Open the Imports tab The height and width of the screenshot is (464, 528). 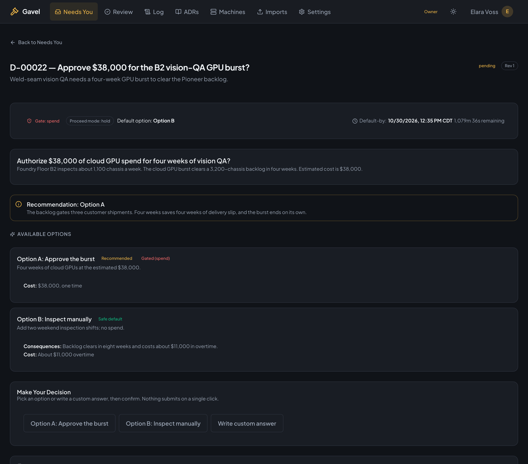click(x=272, y=12)
